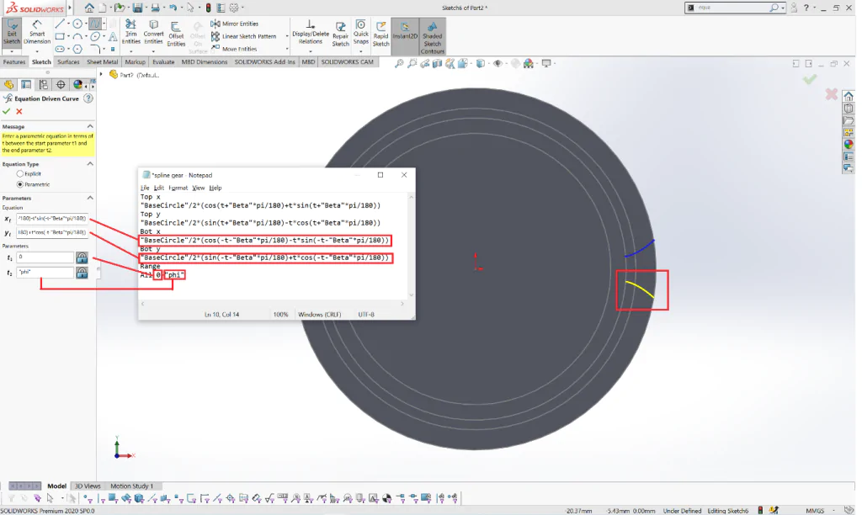Click the Save icon in the quick access bar
The image size is (862, 515).
tap(137, 8)
